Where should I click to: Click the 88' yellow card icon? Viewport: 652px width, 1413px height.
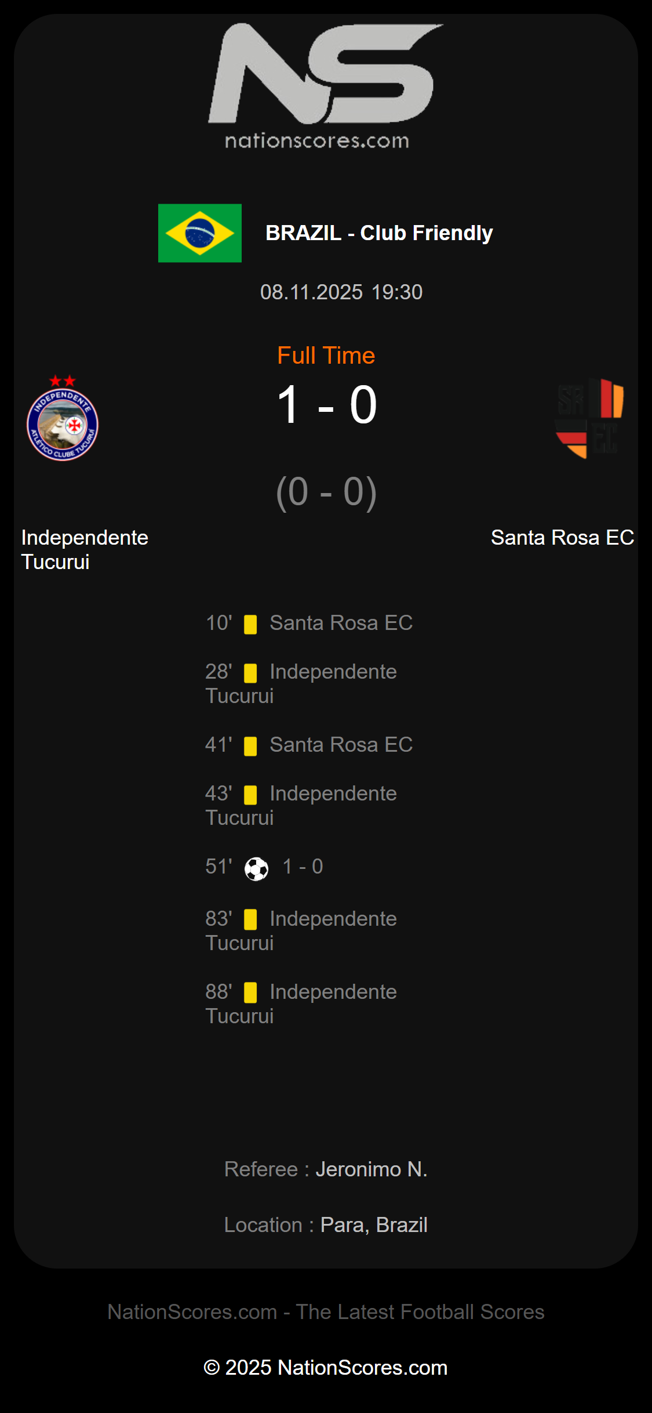pos(250,993)
